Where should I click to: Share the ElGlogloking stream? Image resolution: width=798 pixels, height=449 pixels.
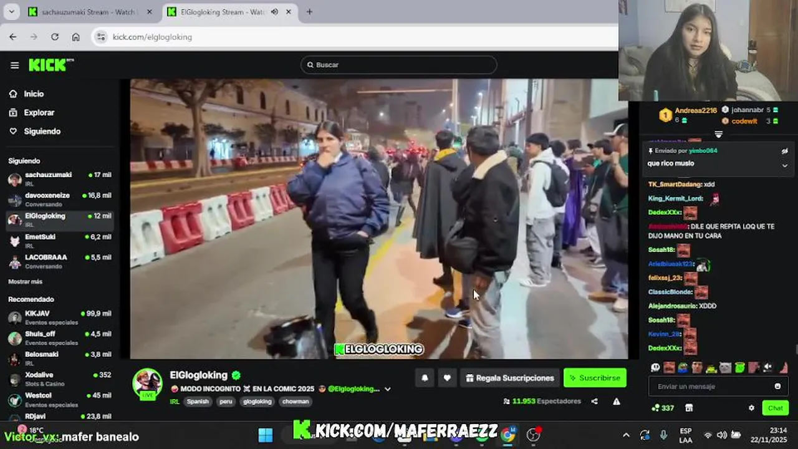[594, 402]
